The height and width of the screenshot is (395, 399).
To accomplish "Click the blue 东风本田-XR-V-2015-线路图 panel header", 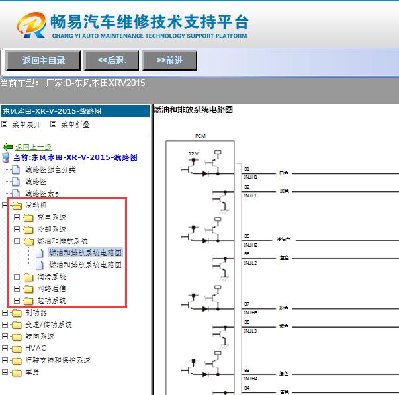I will click(x=75, y=111).
